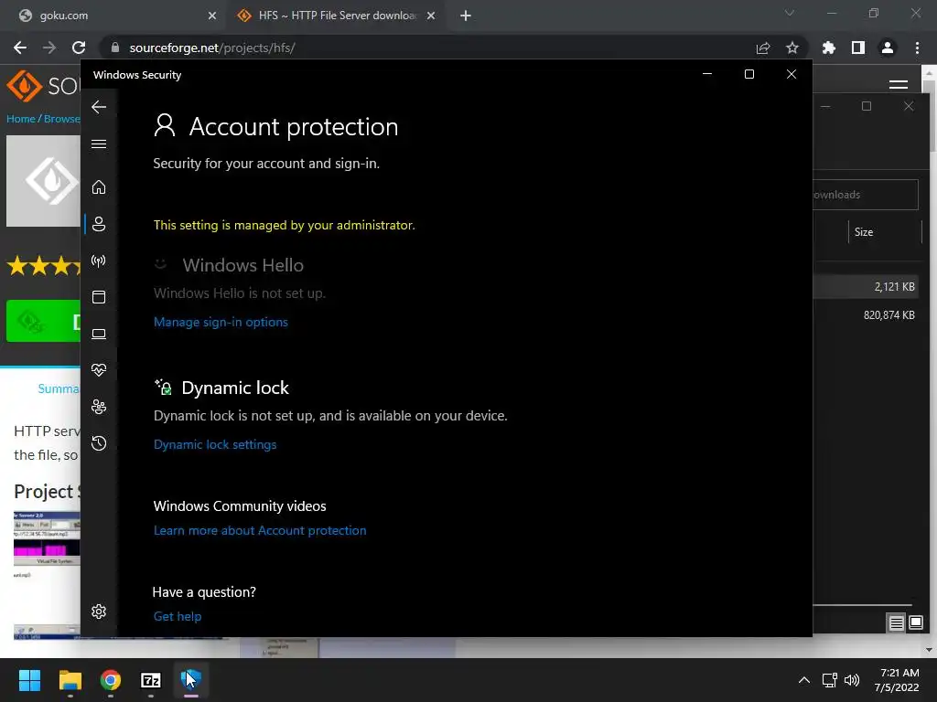Click Browse breadcrumb on SourceForge page

(61, 119)
